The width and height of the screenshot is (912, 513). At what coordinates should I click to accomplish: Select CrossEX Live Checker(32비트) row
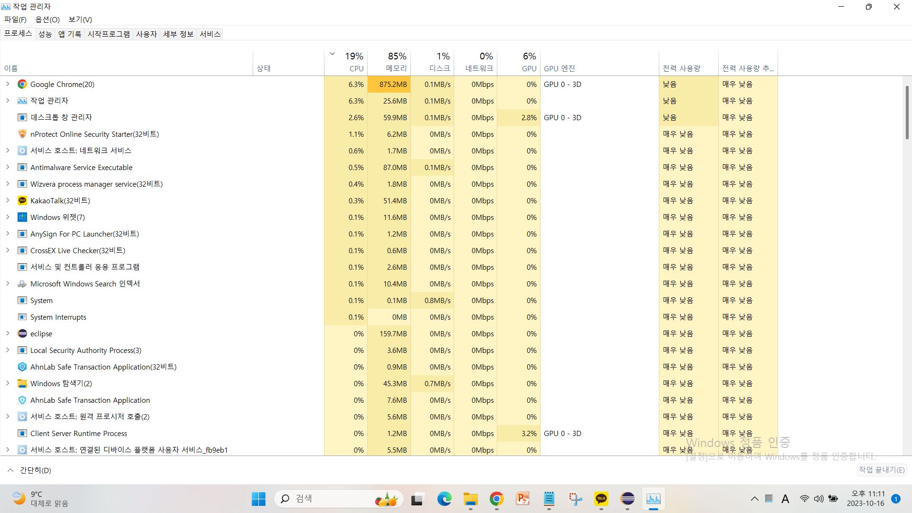click(389, 250)
